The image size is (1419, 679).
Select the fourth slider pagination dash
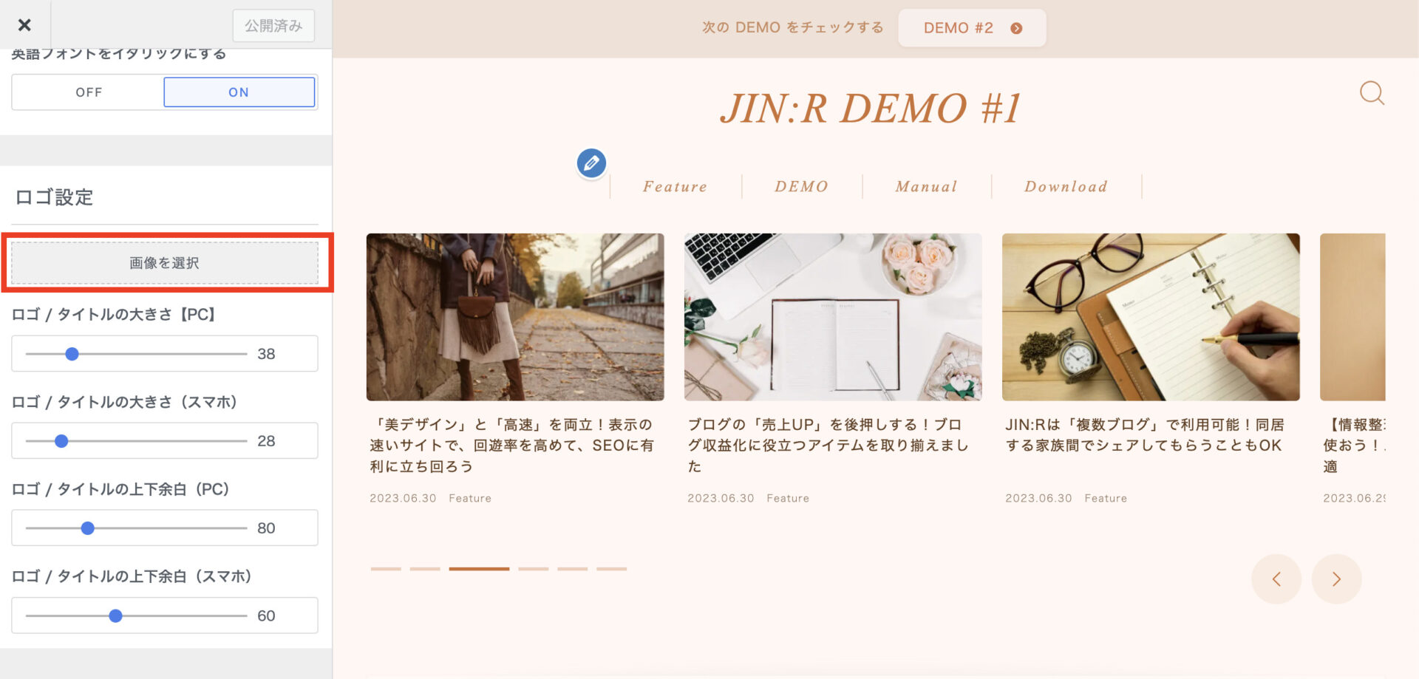(534, 569)
